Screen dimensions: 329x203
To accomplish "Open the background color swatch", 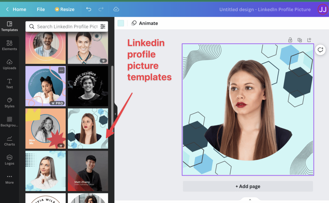I will pyautogui.click(x=121, y=23).
